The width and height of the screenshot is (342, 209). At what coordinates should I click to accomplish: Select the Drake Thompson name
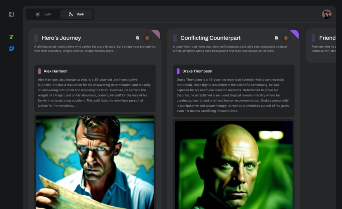click(x=197, y=71)
